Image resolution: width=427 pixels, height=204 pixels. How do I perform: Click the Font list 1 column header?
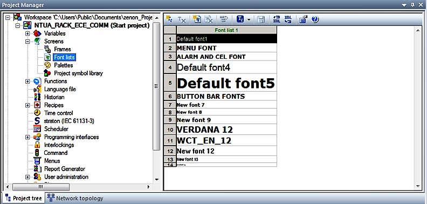coord(226,30)
